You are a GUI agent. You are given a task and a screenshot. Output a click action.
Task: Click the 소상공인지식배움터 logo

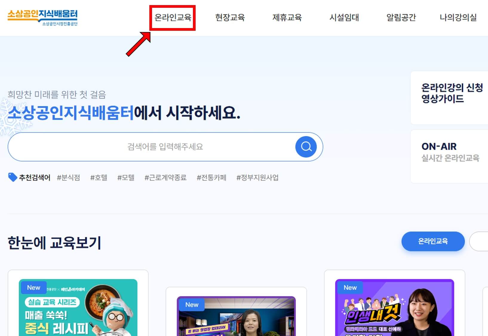43,17
